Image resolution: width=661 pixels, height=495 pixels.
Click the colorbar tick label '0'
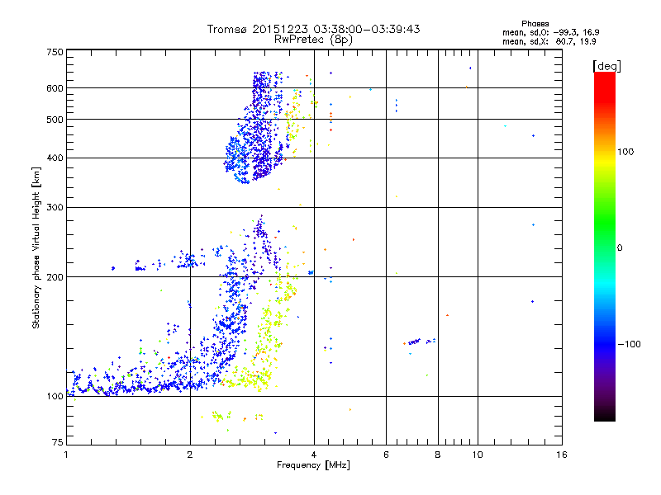pos(620,248)
